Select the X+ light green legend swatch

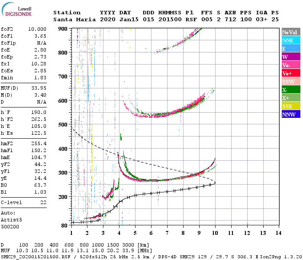[291, 97]
